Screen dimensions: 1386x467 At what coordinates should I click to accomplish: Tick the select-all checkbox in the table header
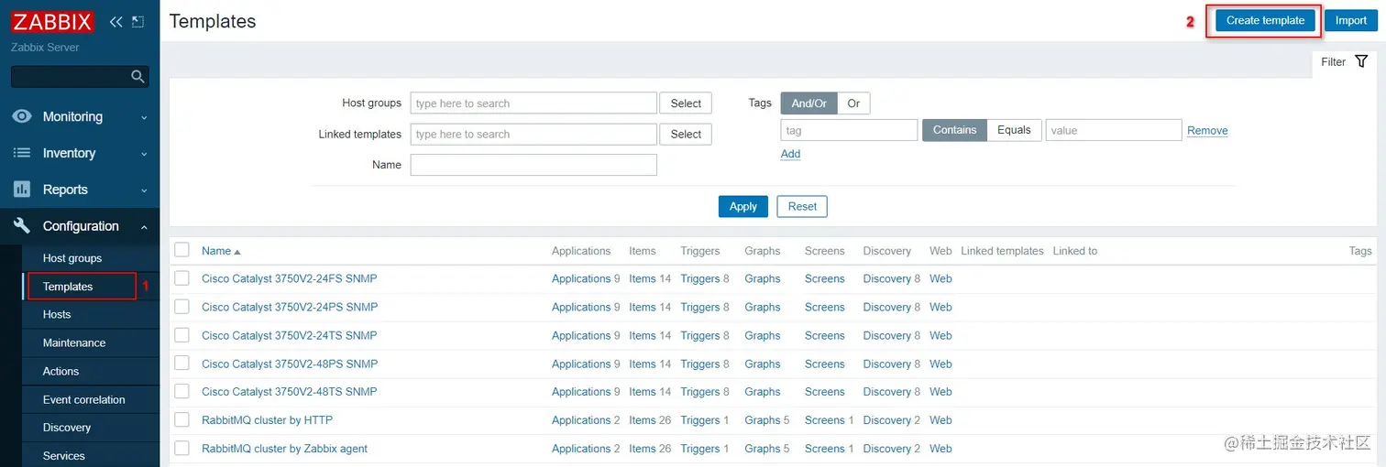[x=181, y=250]
